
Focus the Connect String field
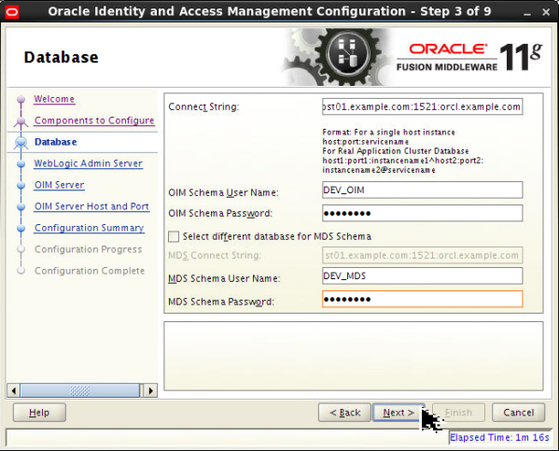pos(422,106)
